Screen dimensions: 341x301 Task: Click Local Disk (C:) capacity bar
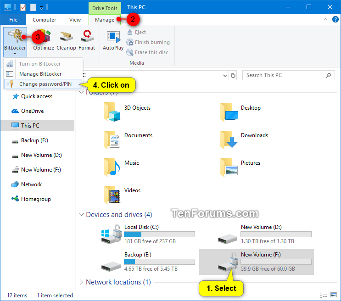(159, 234)
